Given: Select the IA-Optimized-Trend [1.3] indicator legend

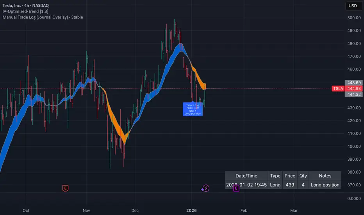Looking at the screenshot, I should [25, 11].
